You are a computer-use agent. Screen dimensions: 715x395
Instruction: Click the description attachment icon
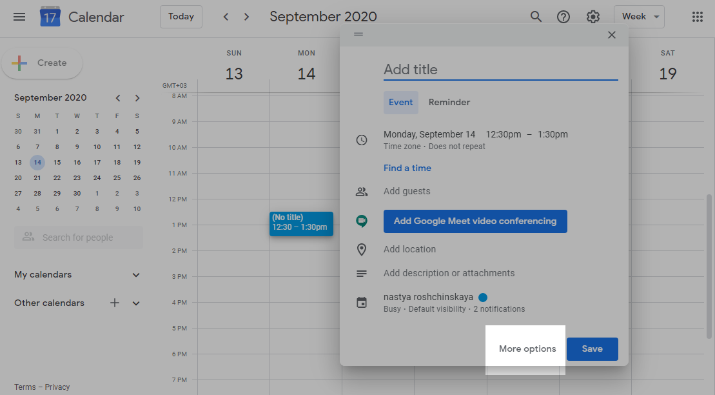[362, 273]
